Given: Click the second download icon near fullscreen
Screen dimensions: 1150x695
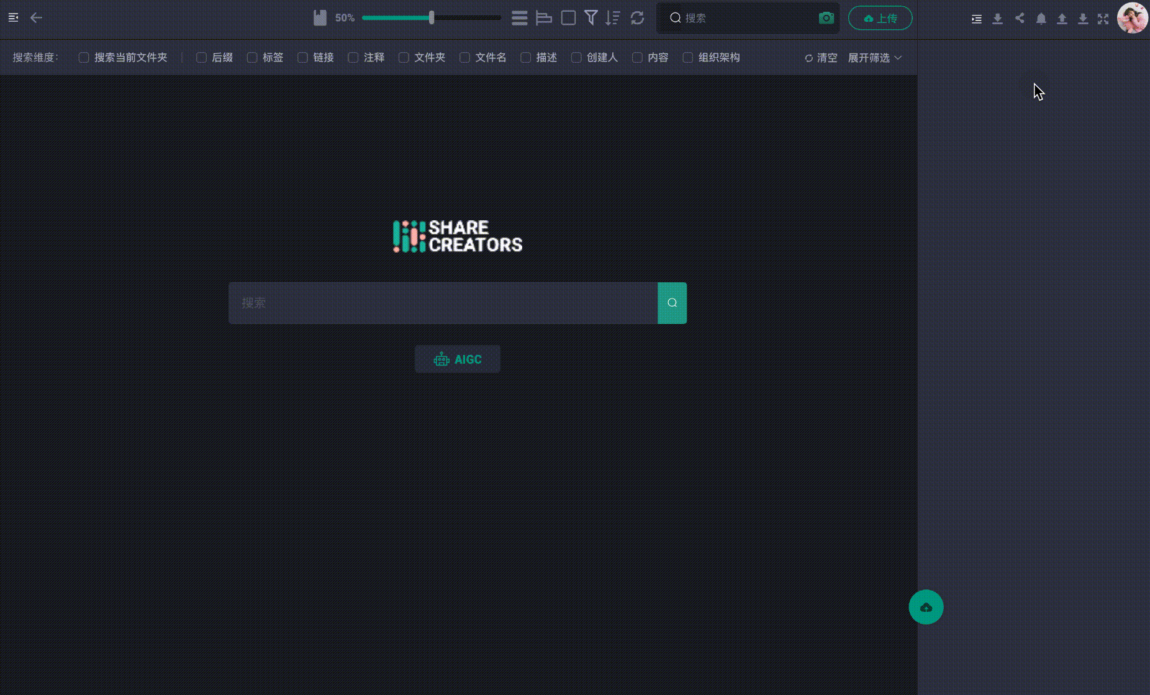Looking at the screenshot, I should click(x=1083, y=19).
